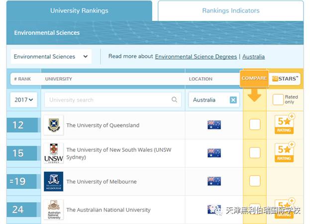Viewport: 310px width, 224px height.
Task: Click the Environmental Sciences banner heading
Action: [47, 33]
